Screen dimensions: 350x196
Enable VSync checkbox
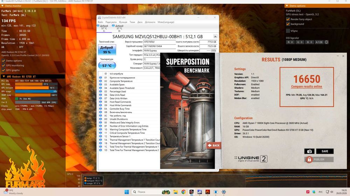coord(288,31)
